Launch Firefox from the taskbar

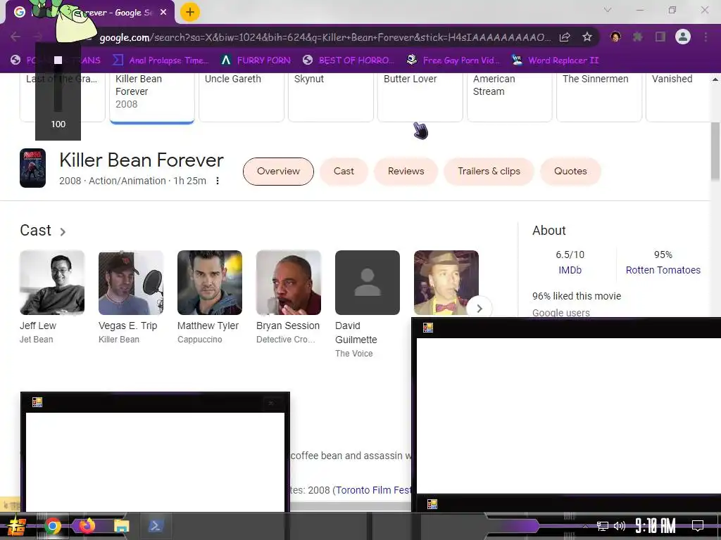87,525
